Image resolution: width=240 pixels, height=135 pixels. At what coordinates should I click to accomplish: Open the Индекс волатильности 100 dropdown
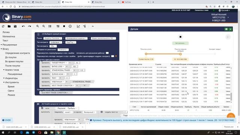(x=103, y=38)
